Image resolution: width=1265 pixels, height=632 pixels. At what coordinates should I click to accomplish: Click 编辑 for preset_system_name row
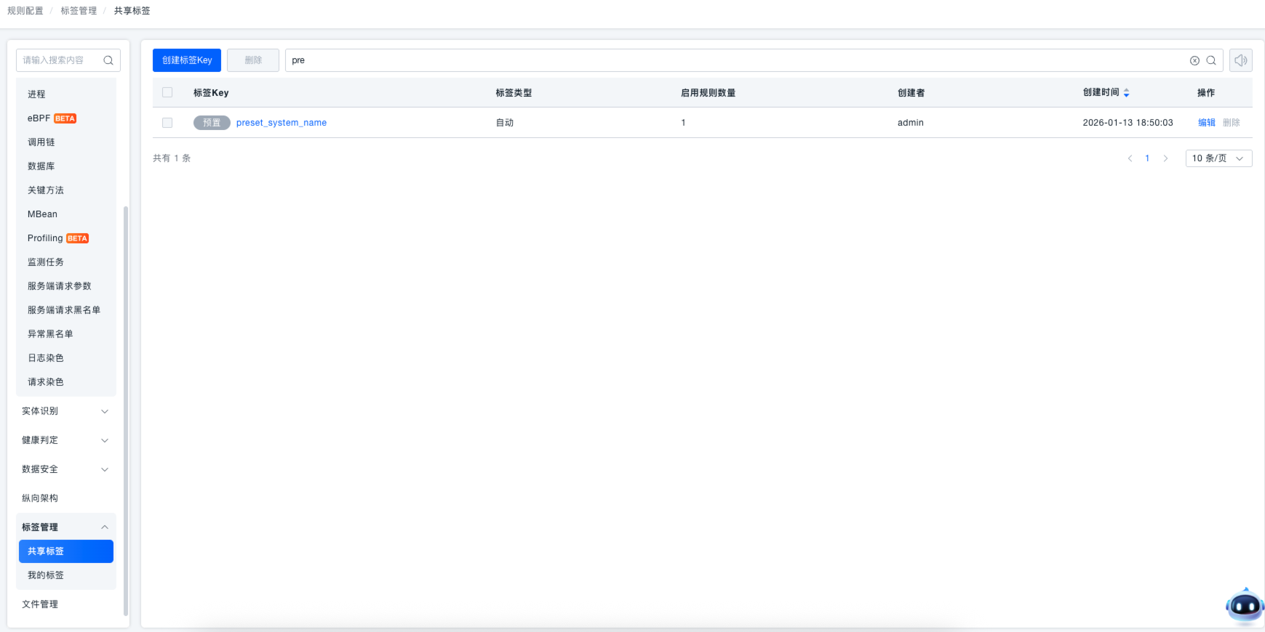click(1206, 123)
